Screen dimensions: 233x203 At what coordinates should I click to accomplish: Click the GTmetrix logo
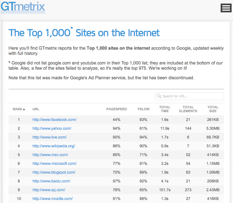(x=23, y=8)
